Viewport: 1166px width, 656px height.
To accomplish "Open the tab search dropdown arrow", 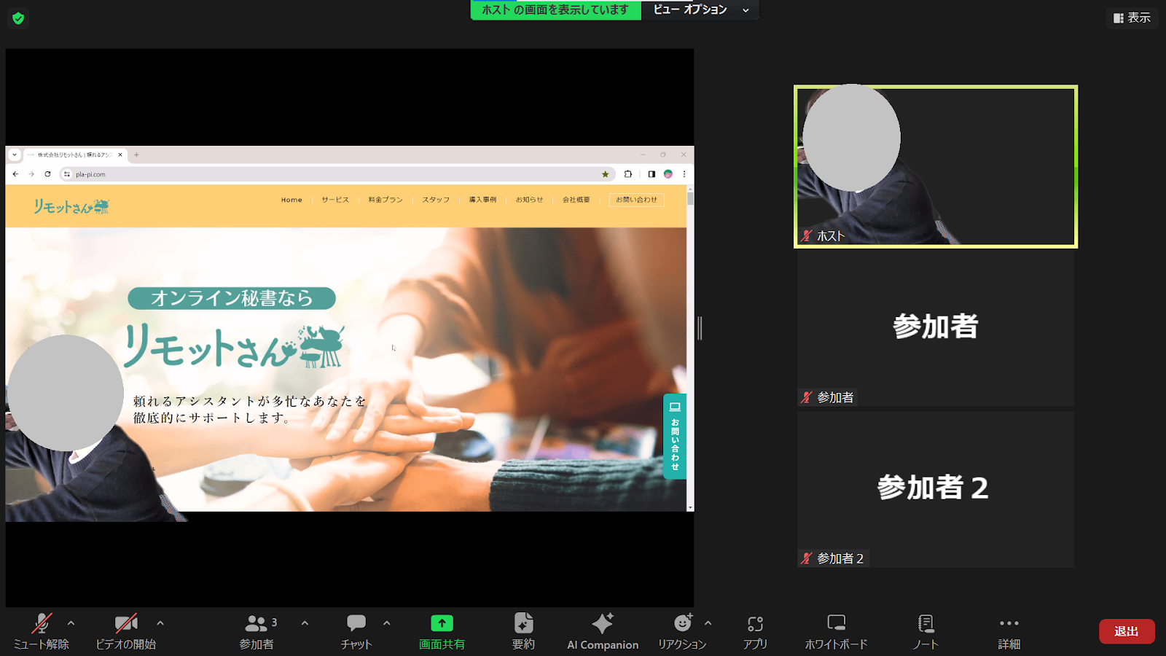I will click(x=15, y=155).
